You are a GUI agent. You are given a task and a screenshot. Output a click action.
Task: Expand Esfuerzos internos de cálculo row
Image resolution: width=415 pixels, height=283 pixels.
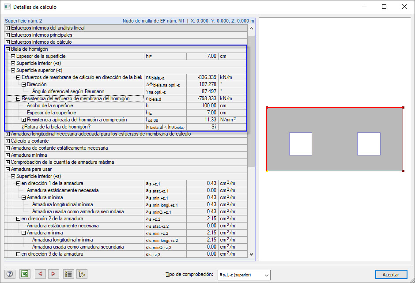point(8,42)
